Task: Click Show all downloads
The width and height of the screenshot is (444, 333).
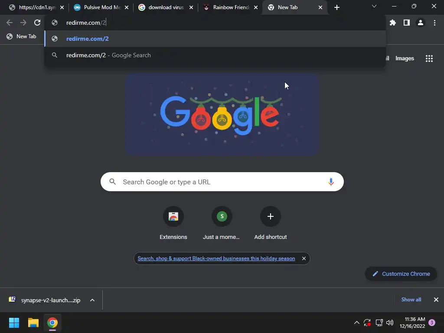Action: (x=411, y=300)
